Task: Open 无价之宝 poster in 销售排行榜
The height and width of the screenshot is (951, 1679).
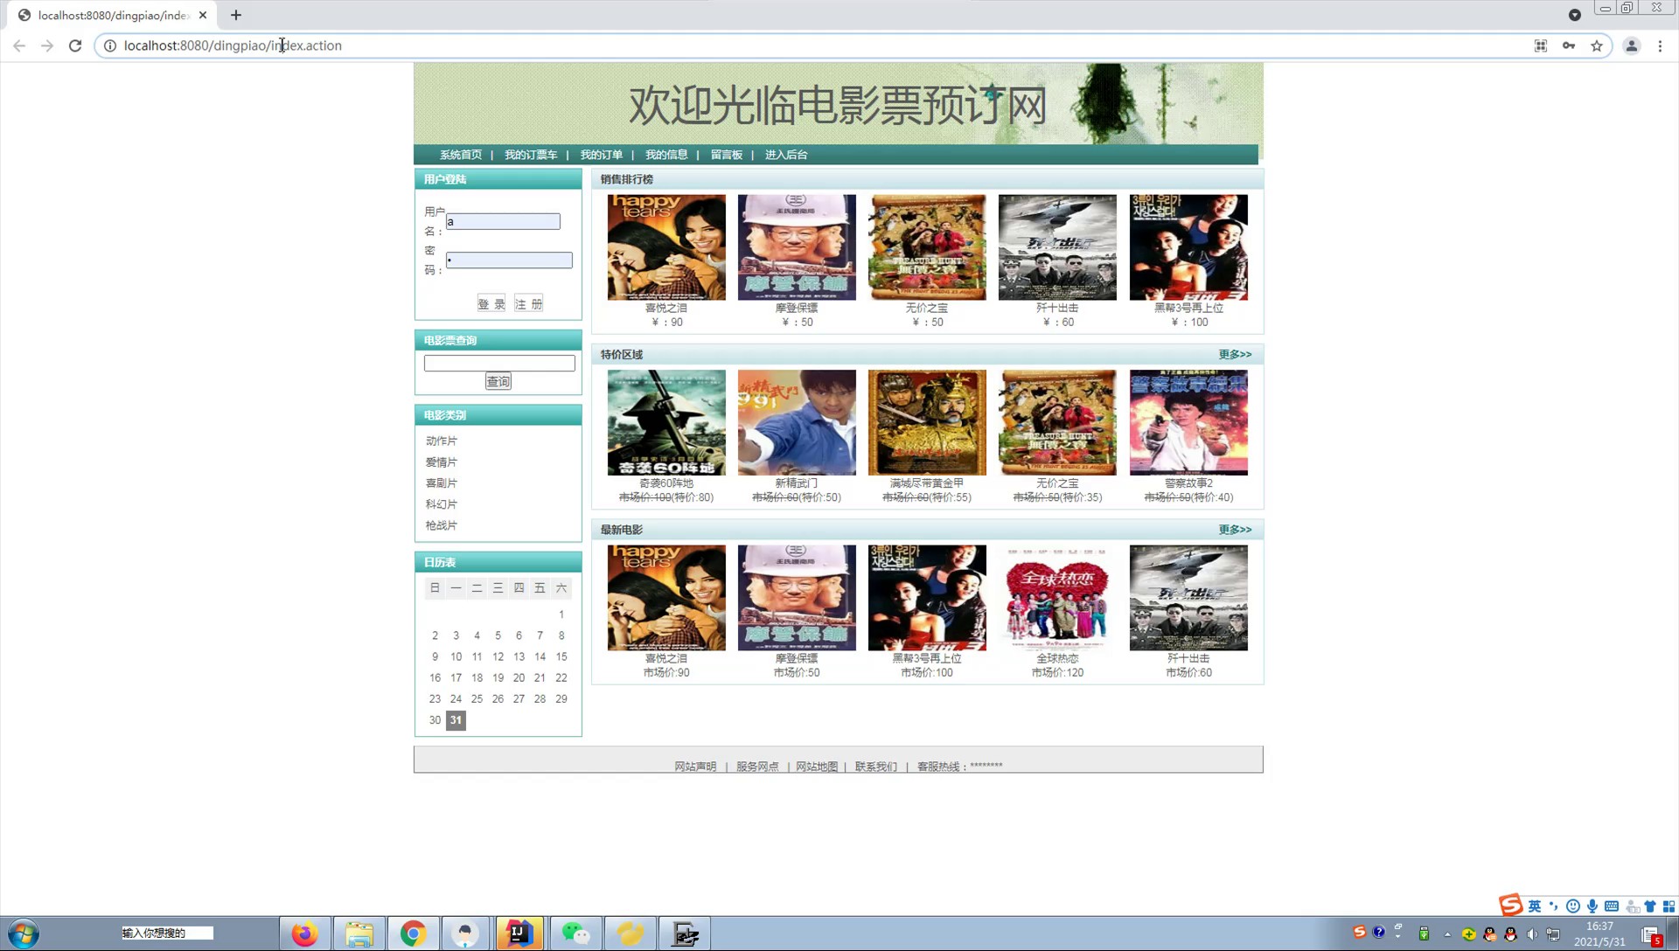Action: (x=927, y=247)
